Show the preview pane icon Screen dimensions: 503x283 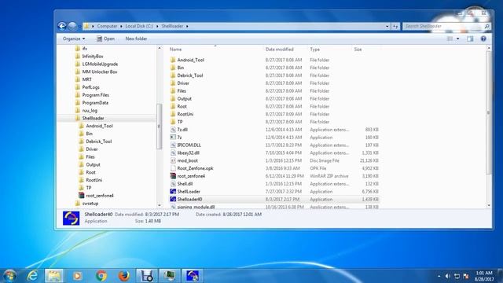pos(470,39)
